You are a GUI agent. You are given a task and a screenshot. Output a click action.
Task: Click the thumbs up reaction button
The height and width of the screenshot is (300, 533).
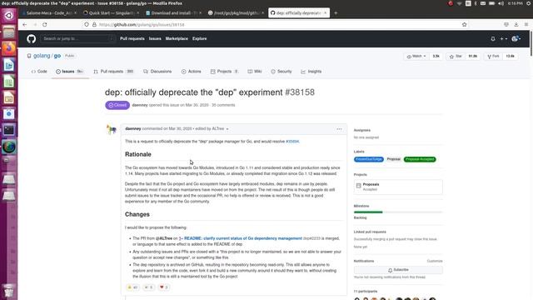(132, 287)
